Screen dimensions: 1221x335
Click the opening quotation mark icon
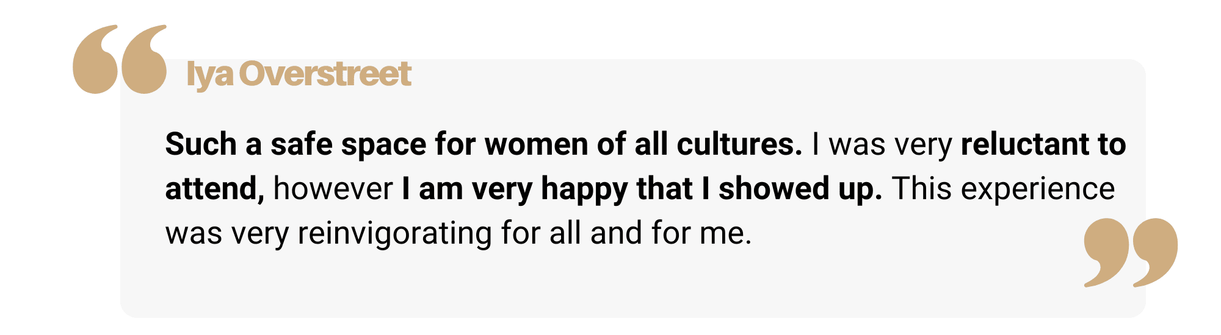120,59
